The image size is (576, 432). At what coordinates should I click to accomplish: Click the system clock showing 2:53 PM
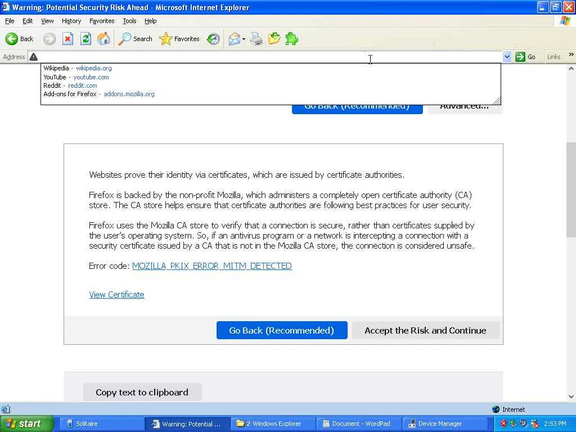point(555,424)
